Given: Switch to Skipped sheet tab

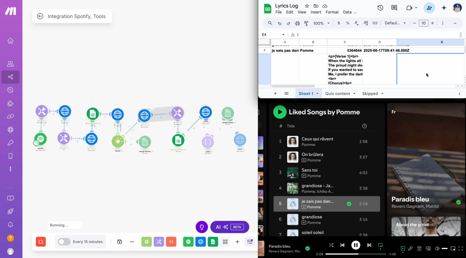Looking at the screenshot, I should (x=370, y=94).
